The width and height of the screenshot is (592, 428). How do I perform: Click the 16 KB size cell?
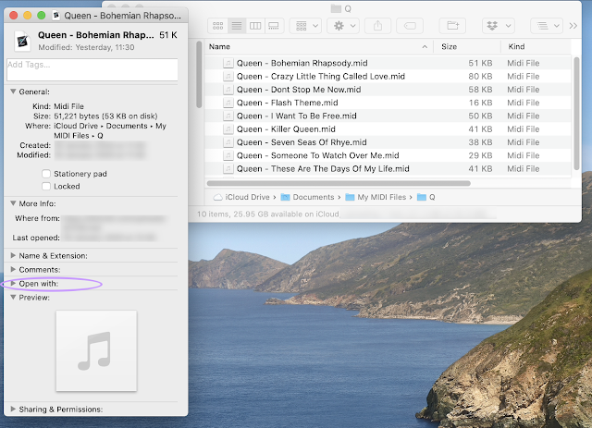pyautogui.click(x=480, y=103)
